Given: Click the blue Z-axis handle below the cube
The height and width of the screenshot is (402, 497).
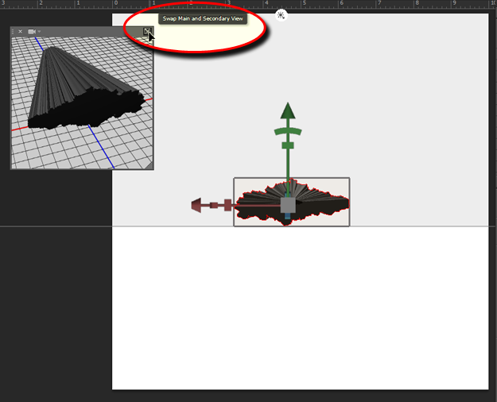Looking at the screenshot, I should [287, 216].
